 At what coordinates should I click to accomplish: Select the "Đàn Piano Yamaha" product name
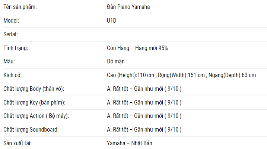click(x=128, y=7)
